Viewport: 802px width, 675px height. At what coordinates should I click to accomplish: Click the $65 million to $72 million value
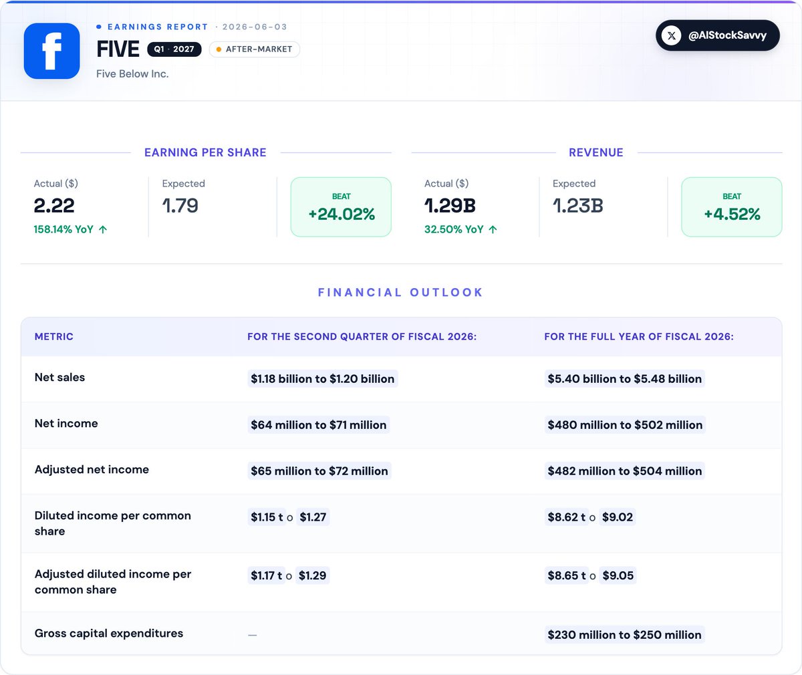tap(319, 471)
